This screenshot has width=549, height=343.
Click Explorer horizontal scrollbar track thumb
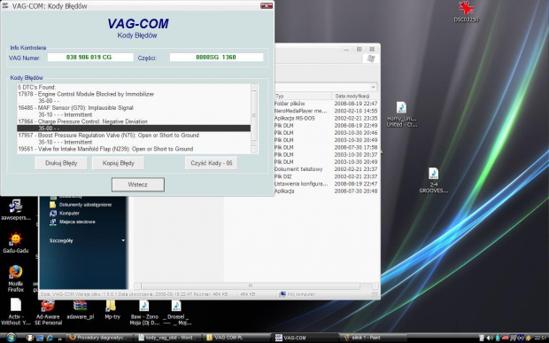251,286
